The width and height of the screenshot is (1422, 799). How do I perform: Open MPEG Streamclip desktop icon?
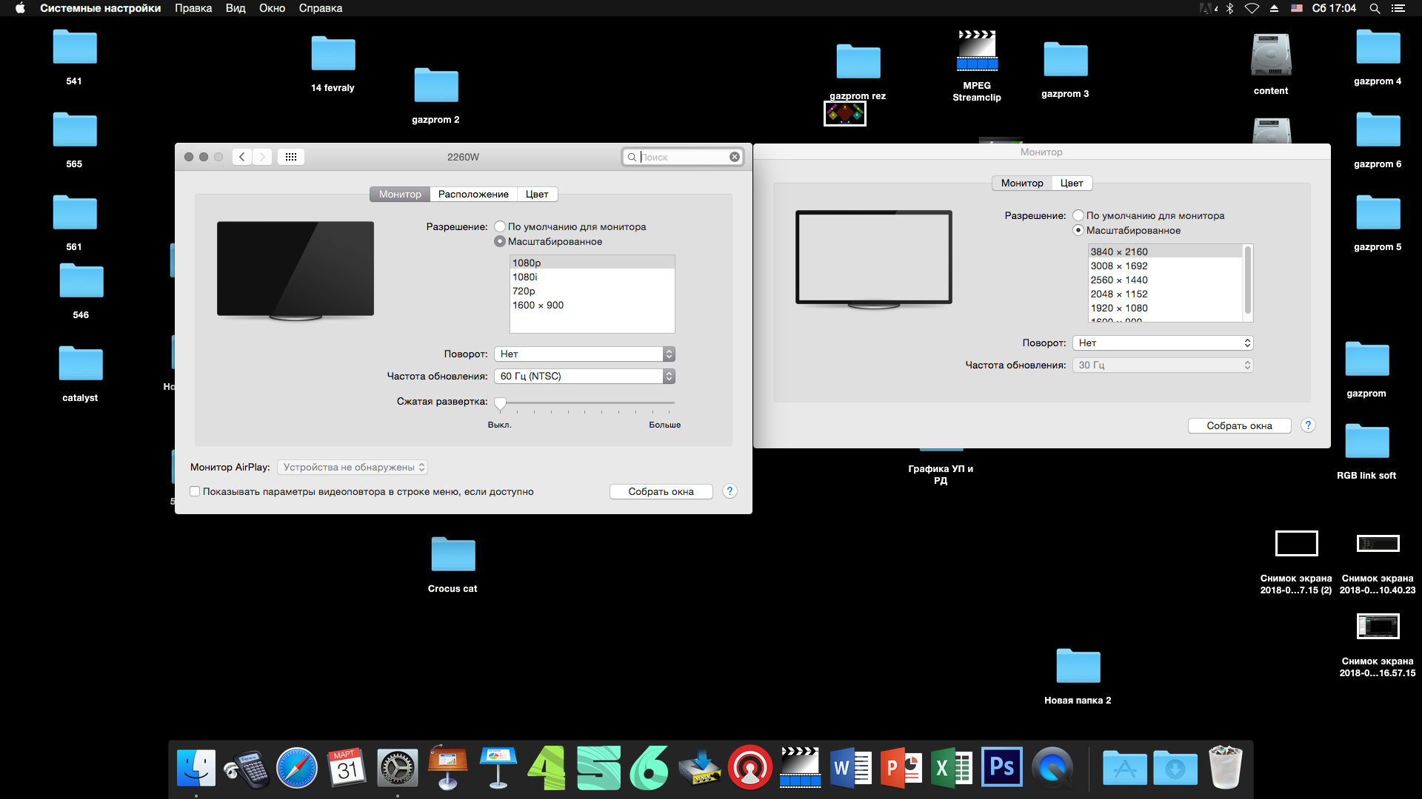click(977, 50)
